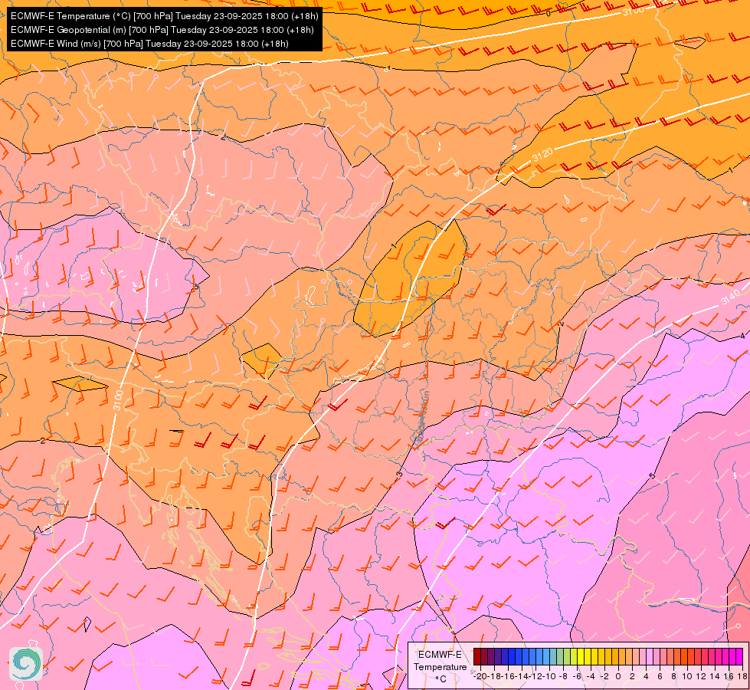Select the 3120 geopotential contour label
Screen dimensions: 750x690
coord(542,155)
